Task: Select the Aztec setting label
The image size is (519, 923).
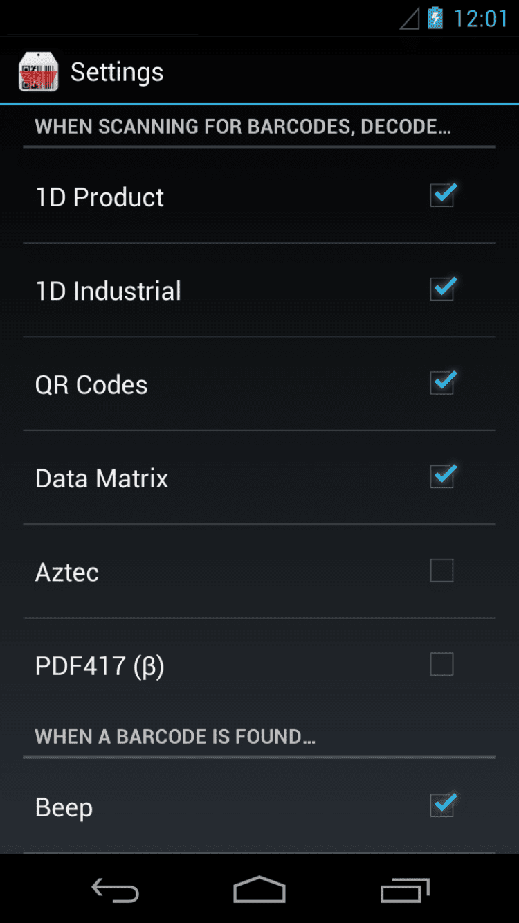Action: click(x=67, y=573)
